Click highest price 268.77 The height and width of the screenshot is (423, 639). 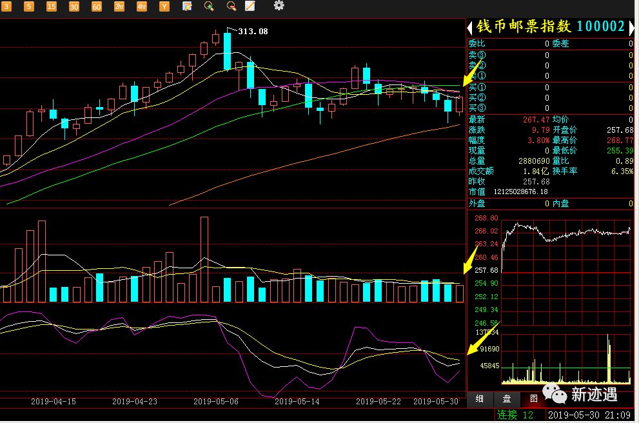click(620, 140)
